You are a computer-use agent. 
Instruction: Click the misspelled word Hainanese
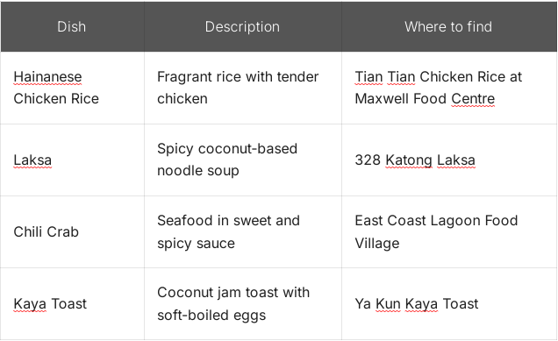pyautogui.click(x=47, y=77)
